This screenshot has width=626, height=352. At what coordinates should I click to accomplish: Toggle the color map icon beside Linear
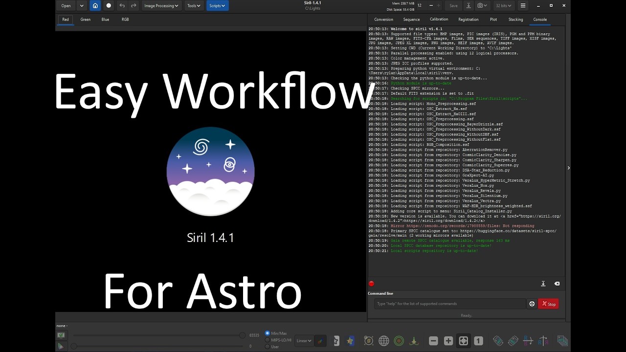click(x=321, y=341)
